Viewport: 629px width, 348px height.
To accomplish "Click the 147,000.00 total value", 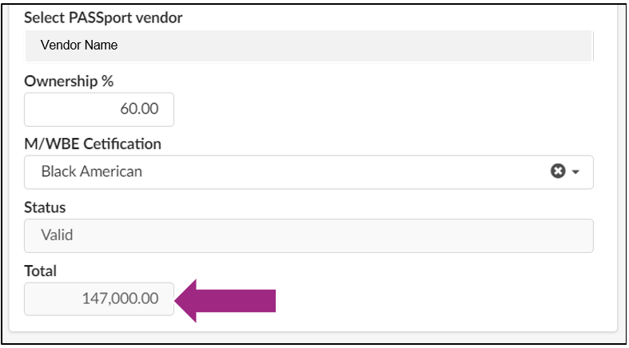I will [120, 299].
